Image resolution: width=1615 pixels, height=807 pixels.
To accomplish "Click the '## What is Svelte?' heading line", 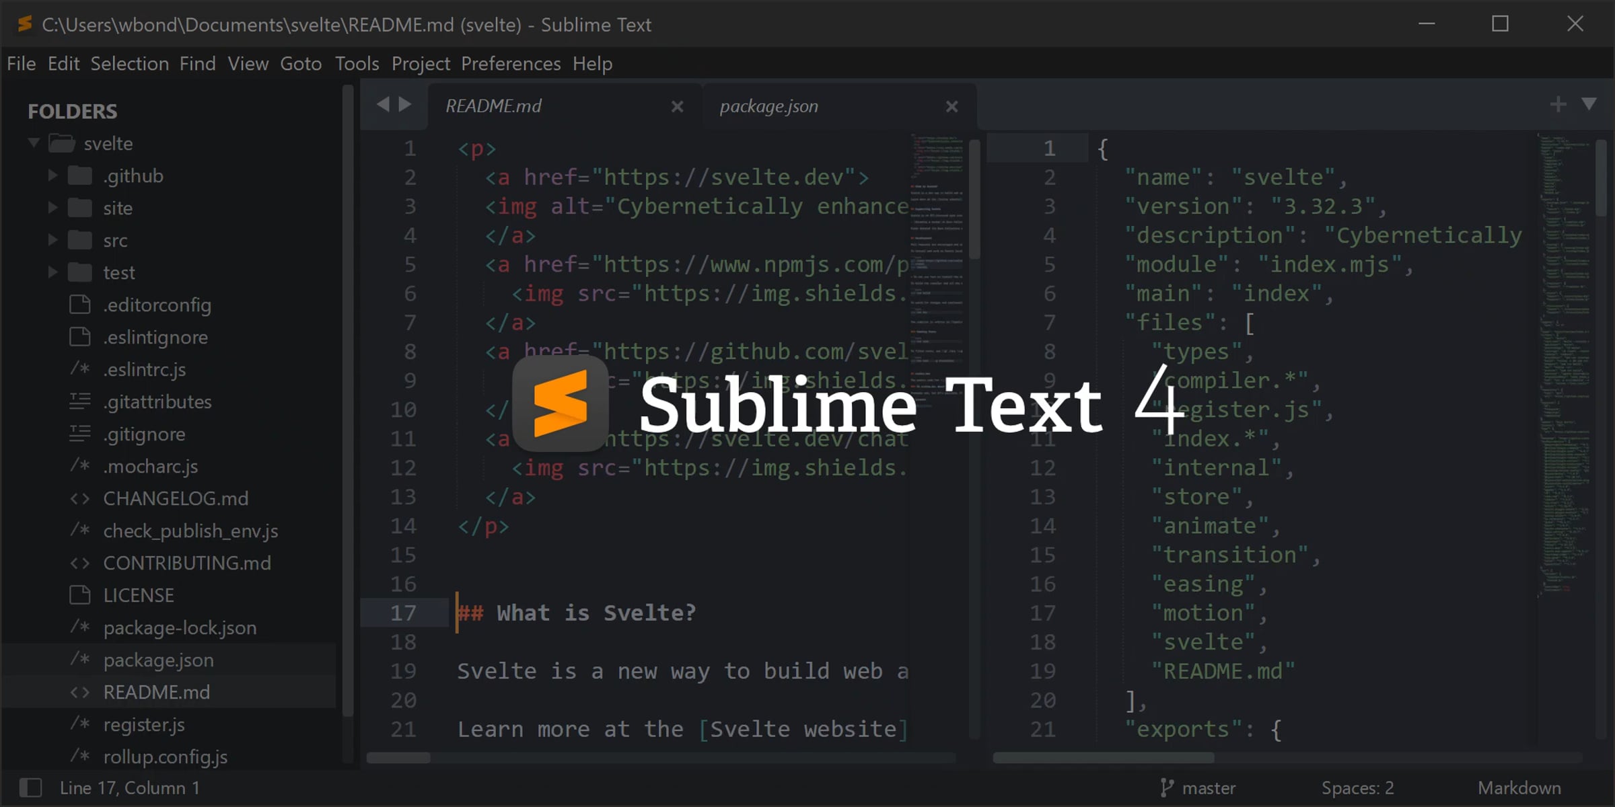I will (577, 613).
